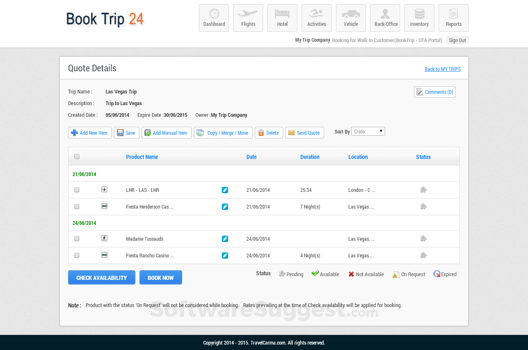Screen dimensions: 528x350
Task: Edit the Madame Tussauds activity entry
Action: click(225, 239)
